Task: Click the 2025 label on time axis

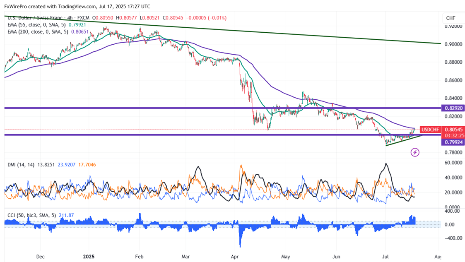Action: 89,256
